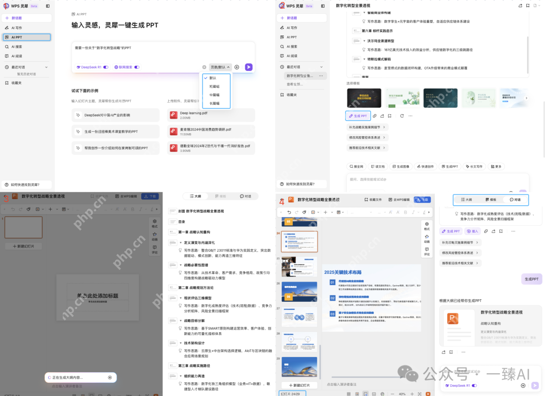Click 新建幻灯片 below slide 29
Viewport: 547px width, 396px height.
click(299, 385)
